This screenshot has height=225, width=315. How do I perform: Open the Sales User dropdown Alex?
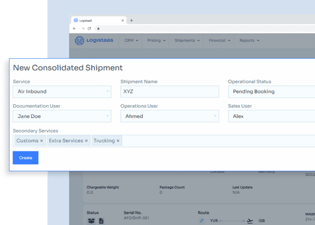[x=272, y=116]
